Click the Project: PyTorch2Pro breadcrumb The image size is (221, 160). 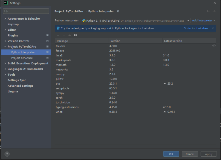[69, 11]
